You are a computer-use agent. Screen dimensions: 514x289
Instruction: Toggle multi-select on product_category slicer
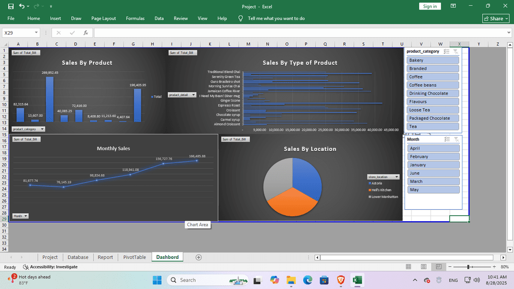tap(447, 51)
